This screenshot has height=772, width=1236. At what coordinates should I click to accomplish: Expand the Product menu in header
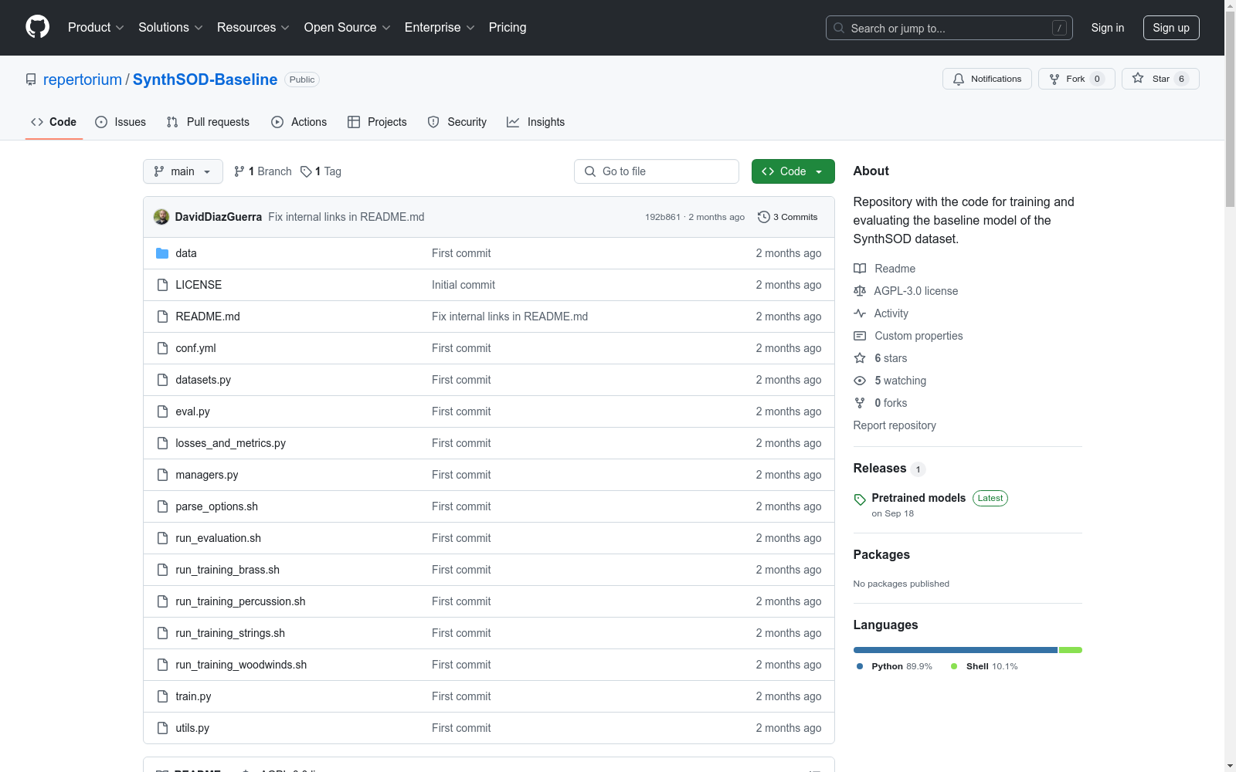coord(96,28)
